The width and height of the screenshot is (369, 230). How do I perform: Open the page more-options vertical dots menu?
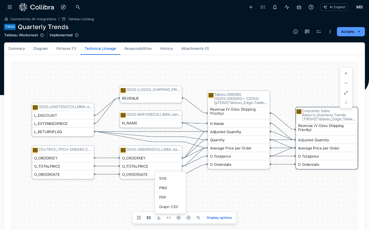click(330, 32)
